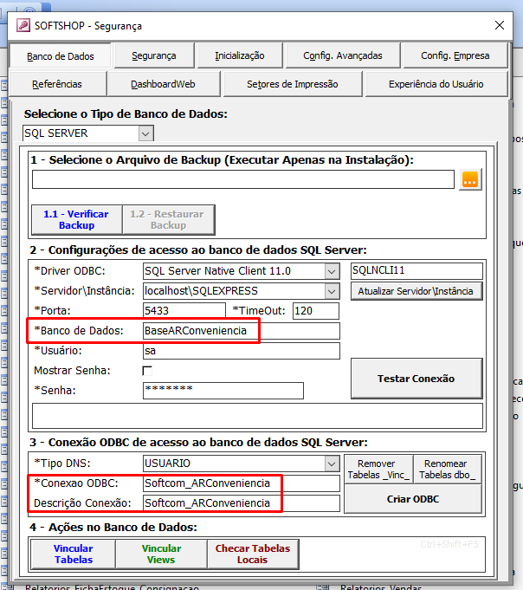Click the Banco de Dados name field
523x590 pixels.
pyautogui.click(x=241, y=331)
